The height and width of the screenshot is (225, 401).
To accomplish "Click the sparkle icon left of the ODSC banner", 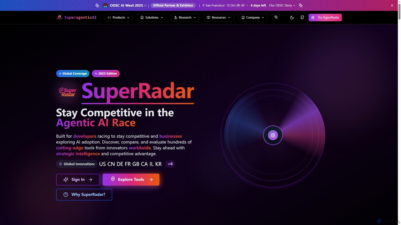I will click(x=97, y=5).
